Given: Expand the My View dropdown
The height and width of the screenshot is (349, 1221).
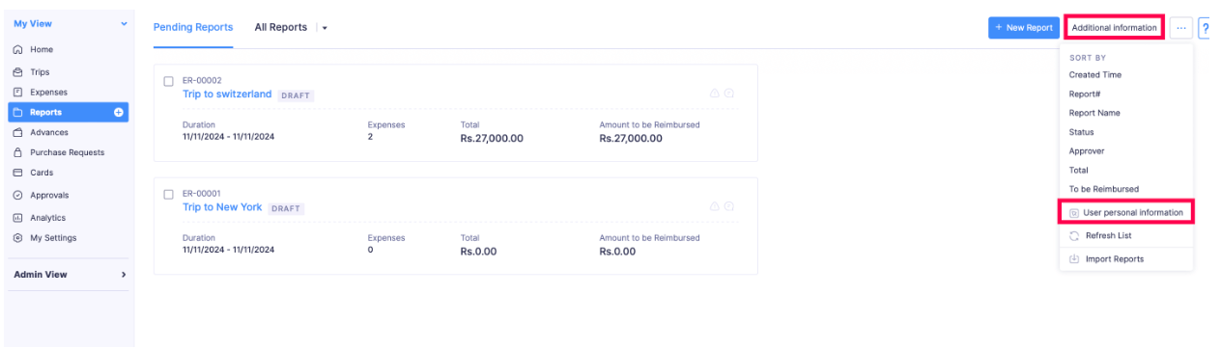Looking at the screenshot, I should (x=124, y=23).
